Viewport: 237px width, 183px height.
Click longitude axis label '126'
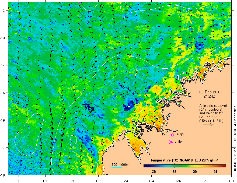pos(205,181)
